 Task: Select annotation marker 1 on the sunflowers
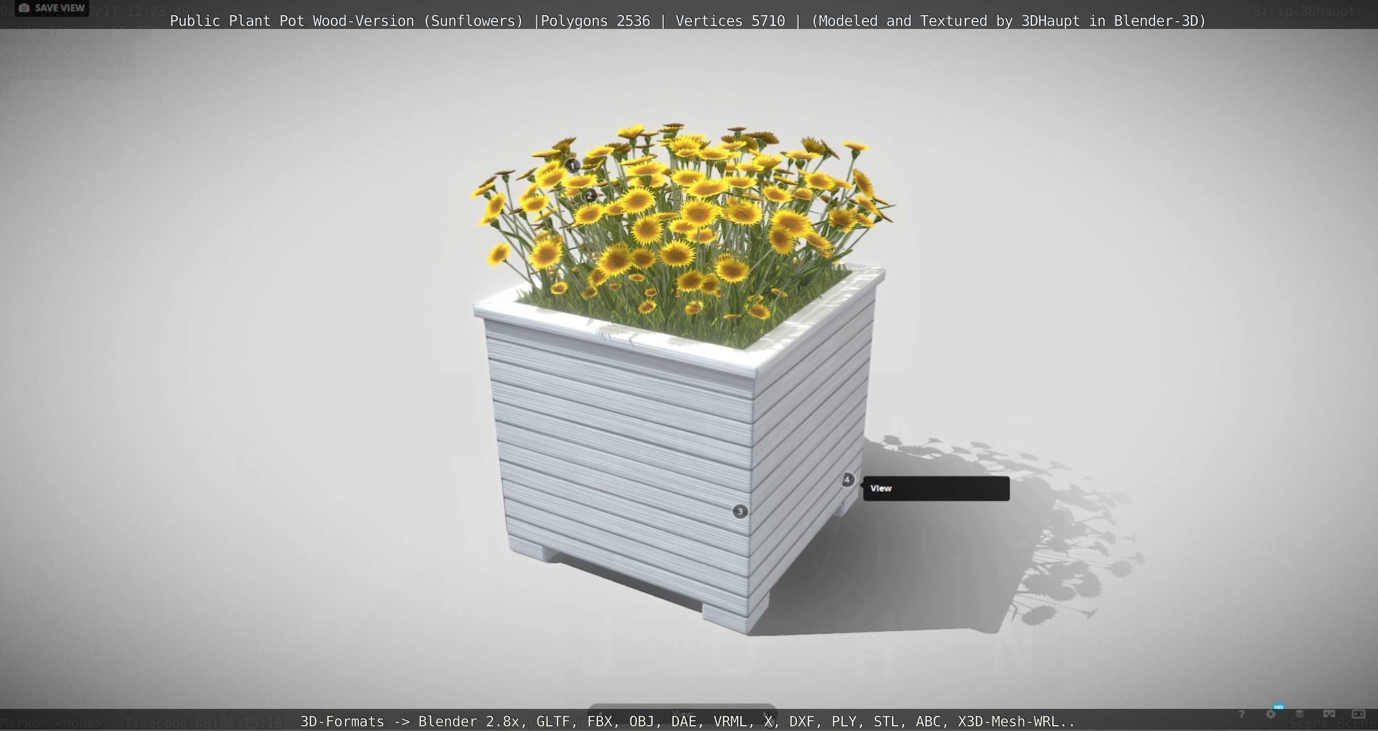tap(572, 166)
